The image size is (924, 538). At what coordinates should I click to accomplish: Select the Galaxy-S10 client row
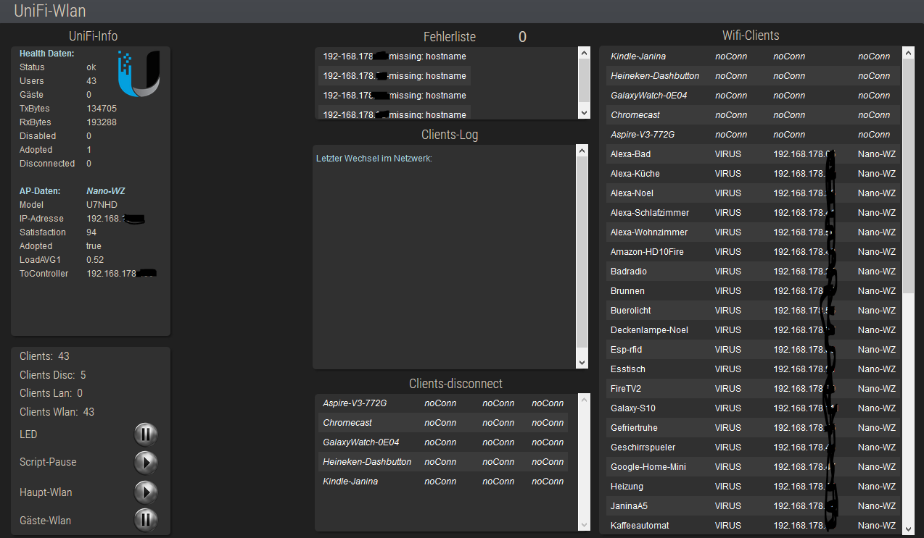pos(754,408)
